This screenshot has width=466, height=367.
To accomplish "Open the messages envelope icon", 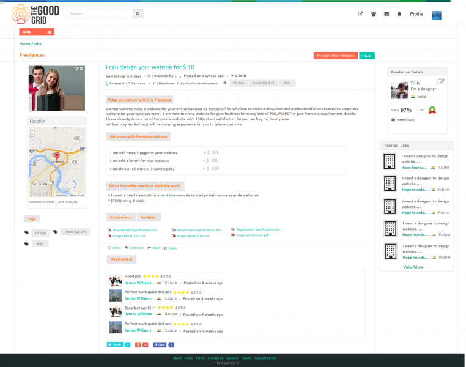I will coord(386,13).
